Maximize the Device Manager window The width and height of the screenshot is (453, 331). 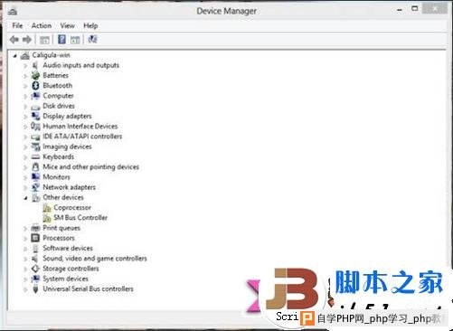click(x=415, y=8)
